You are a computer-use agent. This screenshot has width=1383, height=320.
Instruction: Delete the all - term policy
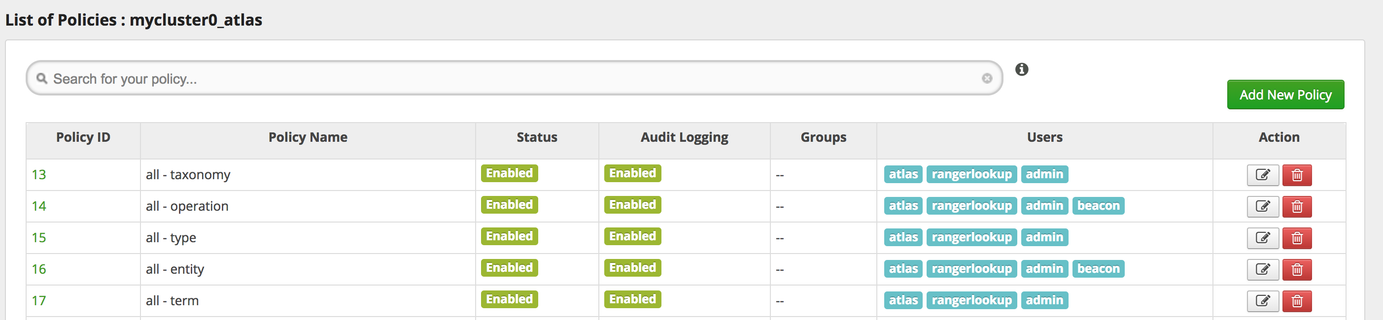click(1297, 301)
